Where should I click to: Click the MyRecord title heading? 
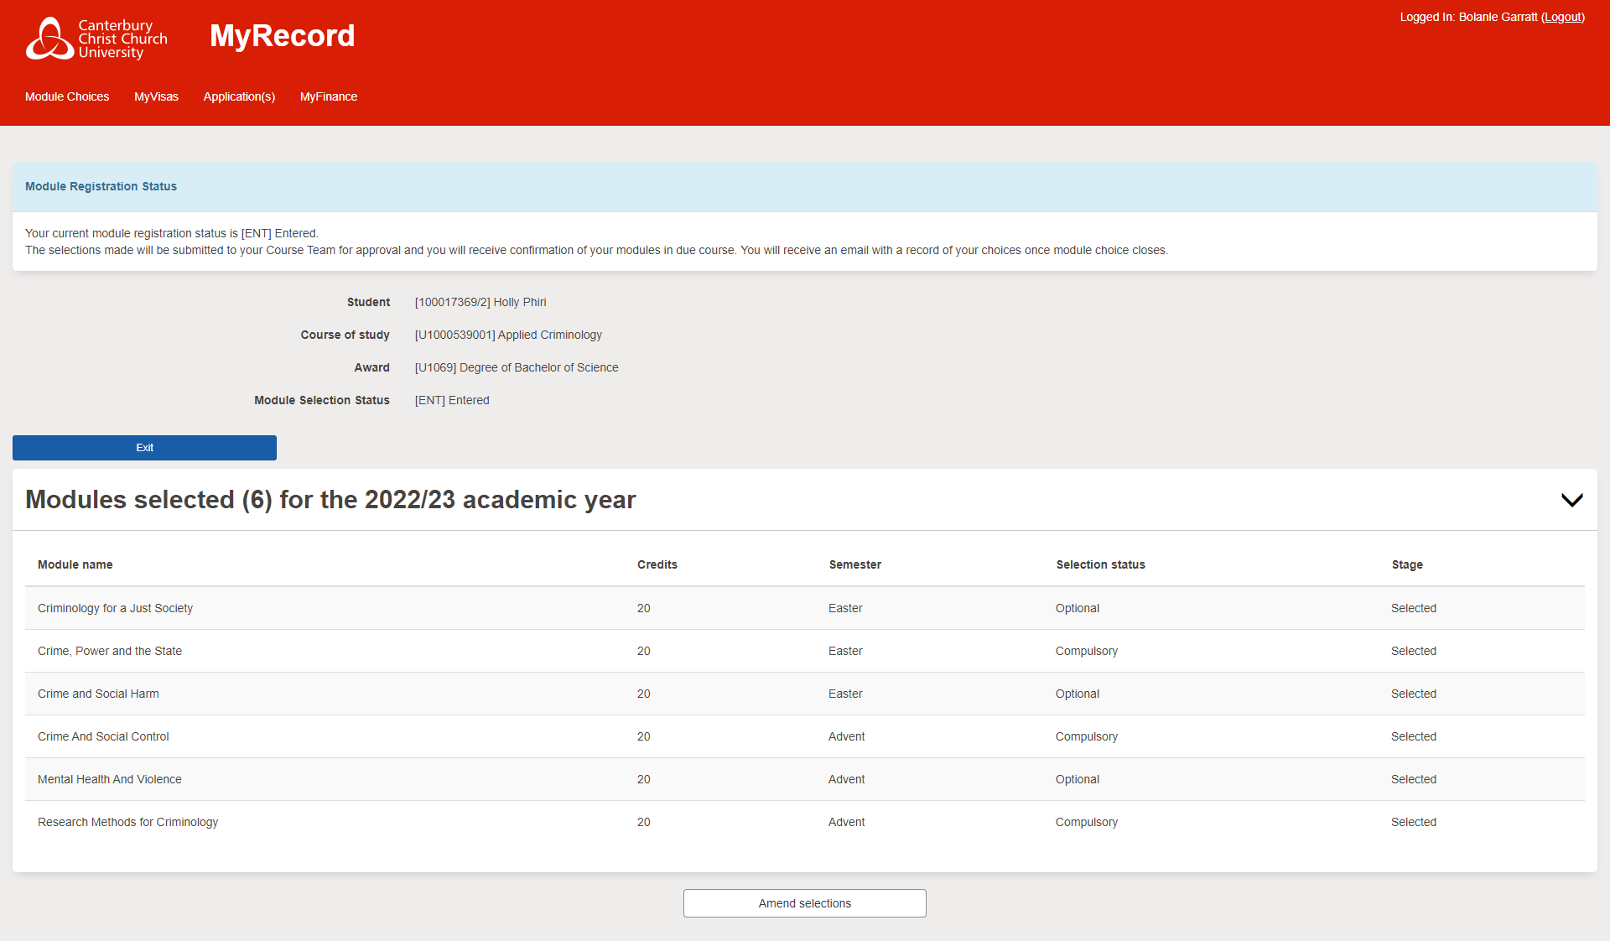click(282, 36)
